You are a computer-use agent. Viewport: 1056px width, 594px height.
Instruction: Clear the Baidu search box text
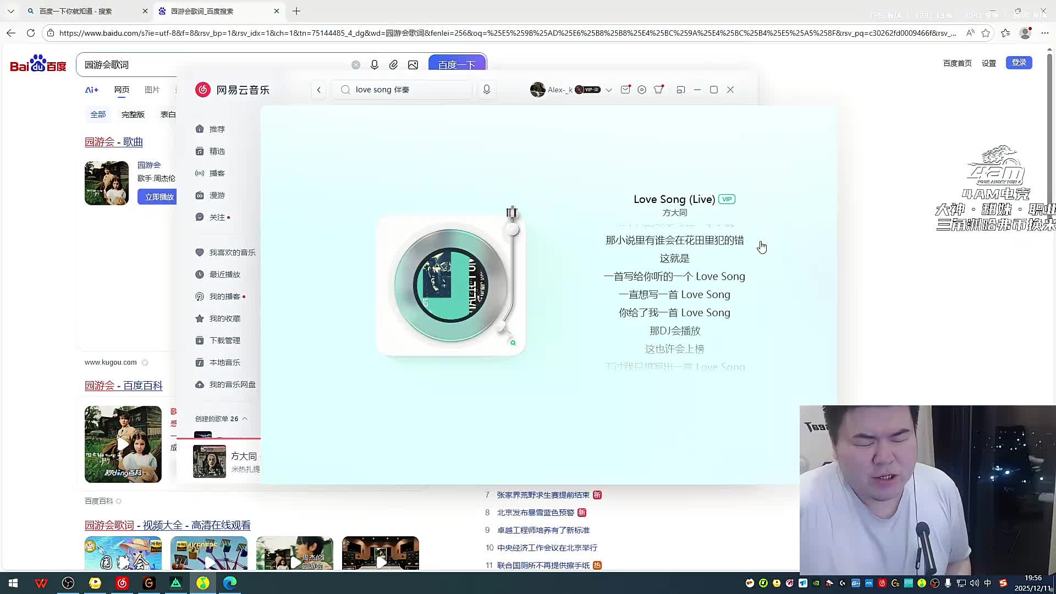tap(356, 65)
